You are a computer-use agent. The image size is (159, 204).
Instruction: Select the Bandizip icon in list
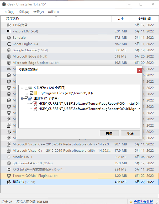click(9, 38)
